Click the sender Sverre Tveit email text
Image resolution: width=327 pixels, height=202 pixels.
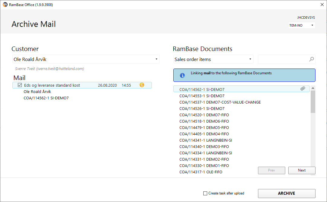(50, 69)
